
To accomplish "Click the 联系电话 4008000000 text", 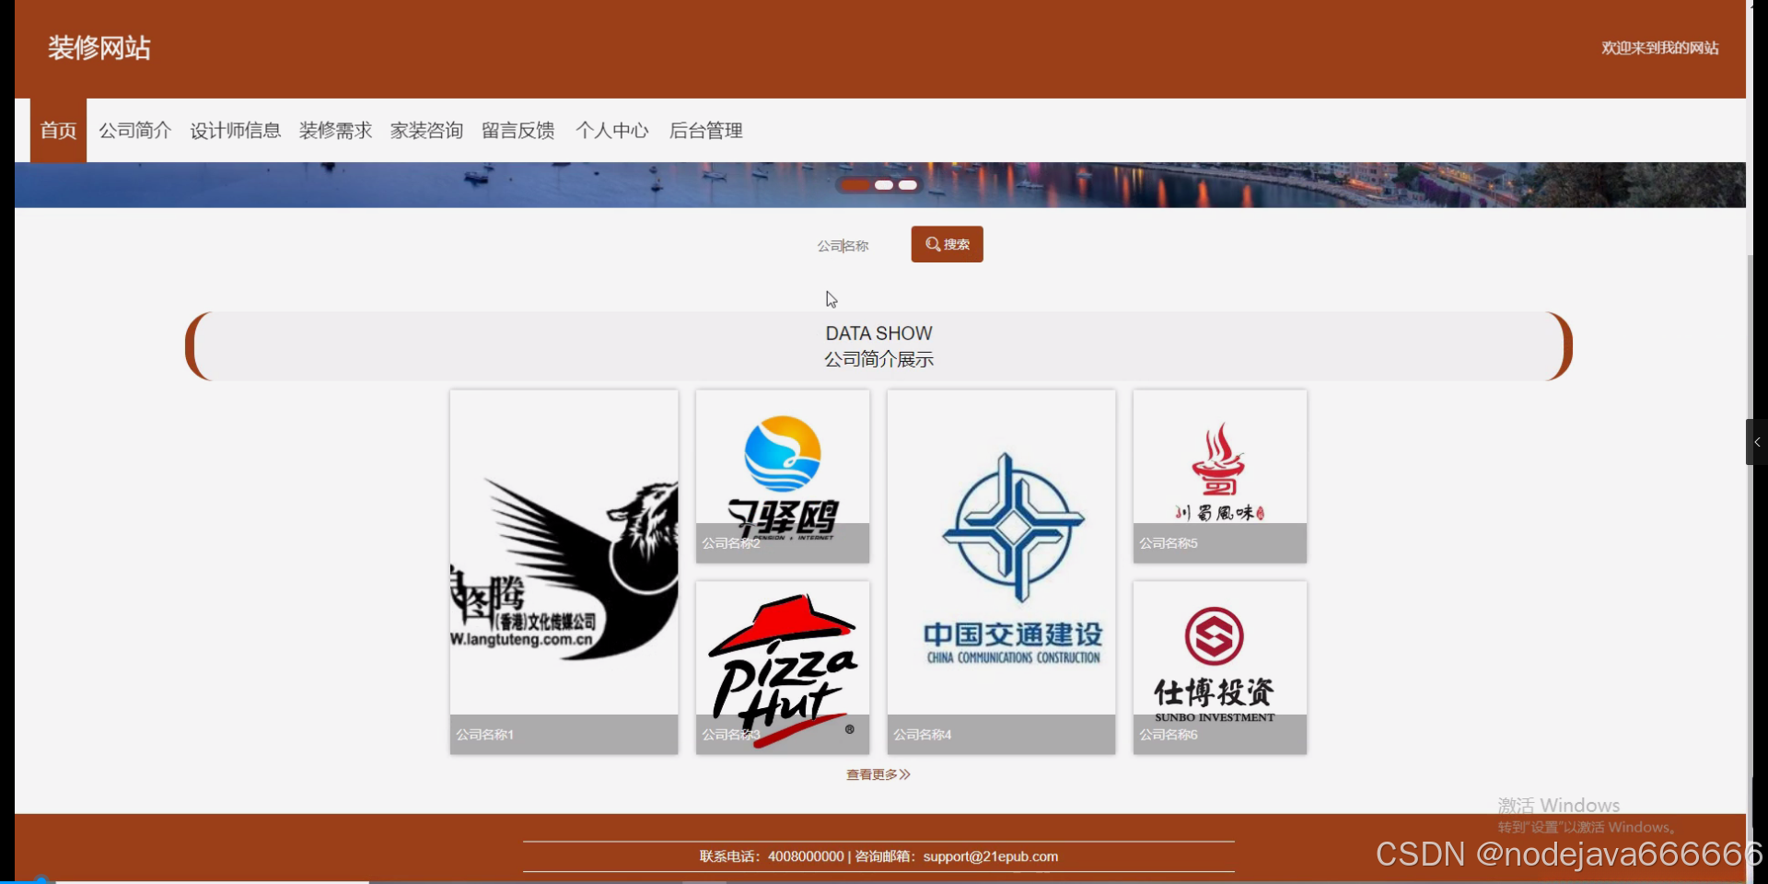I will 772,856.
